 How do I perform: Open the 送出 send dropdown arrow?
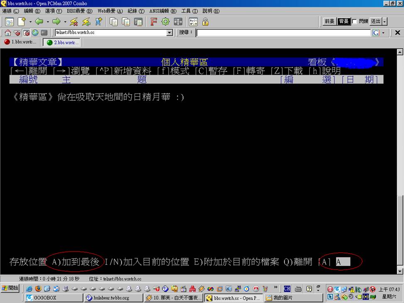pyautogui.click(x=384, y=21)
